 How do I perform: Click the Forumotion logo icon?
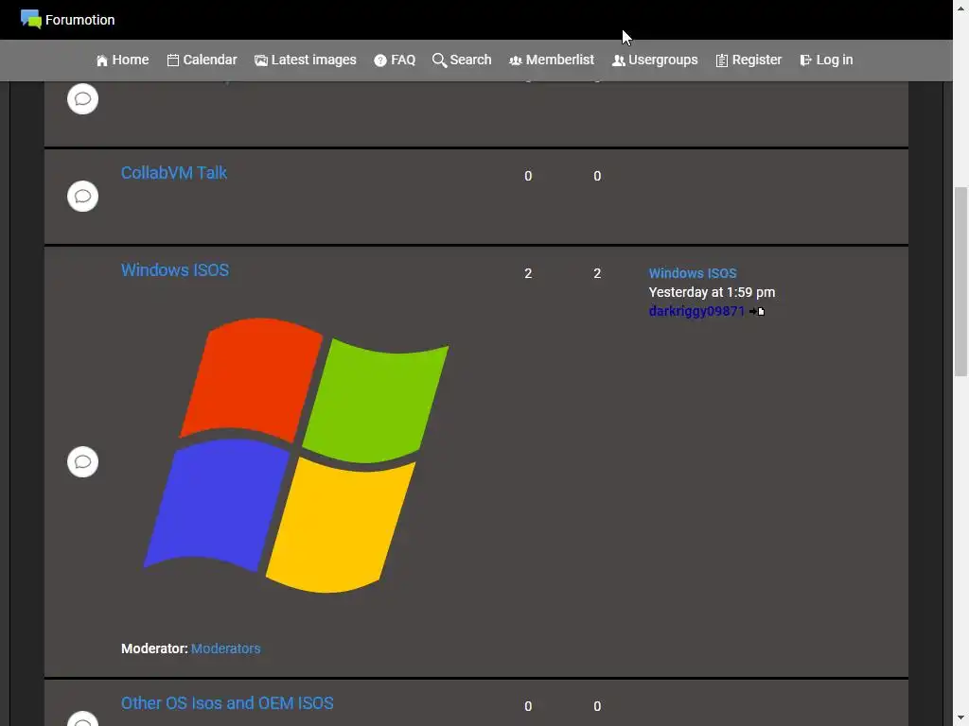tap(31, 19)
